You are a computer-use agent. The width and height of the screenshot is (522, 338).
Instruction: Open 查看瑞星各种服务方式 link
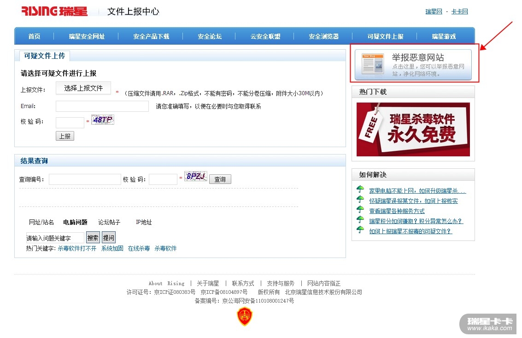point(397,211)
